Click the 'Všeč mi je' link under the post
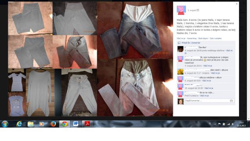250x141 pixels. tap(181, 38)
